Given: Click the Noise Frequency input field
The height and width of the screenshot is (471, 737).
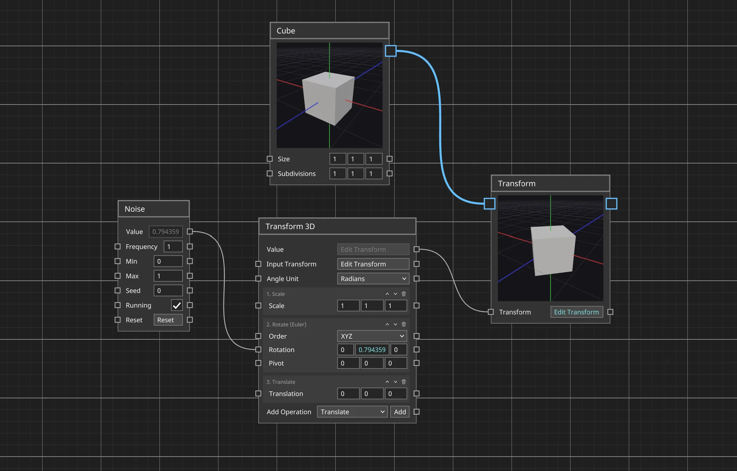Looking at the screenshot, I should click(173, 247).
